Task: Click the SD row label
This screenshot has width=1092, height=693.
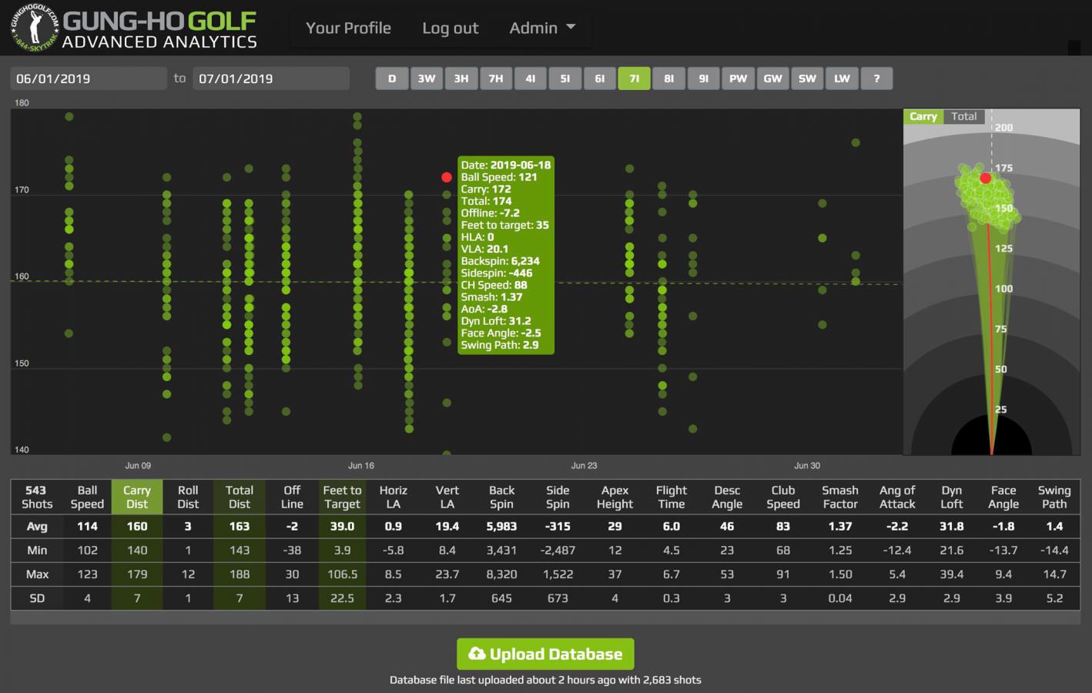Action: (x=37, y=598)
